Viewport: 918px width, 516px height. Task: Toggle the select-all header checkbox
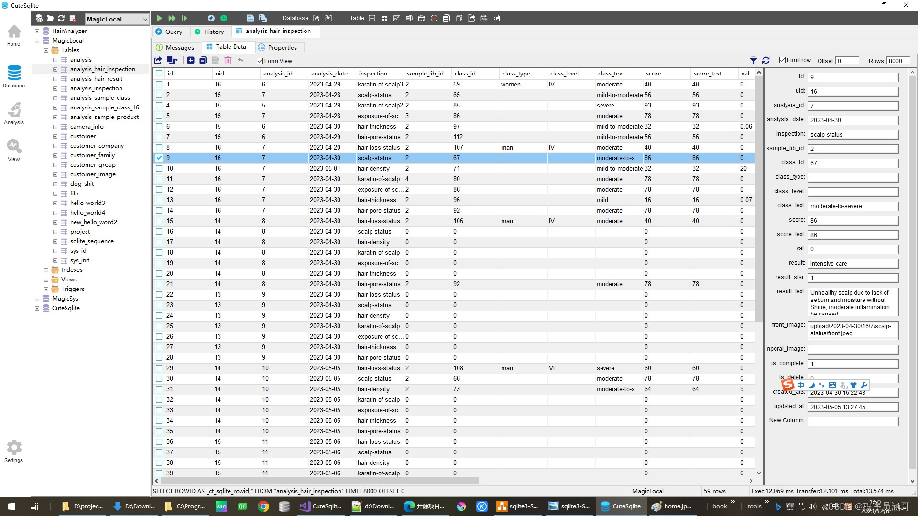[x=159, y=73]
